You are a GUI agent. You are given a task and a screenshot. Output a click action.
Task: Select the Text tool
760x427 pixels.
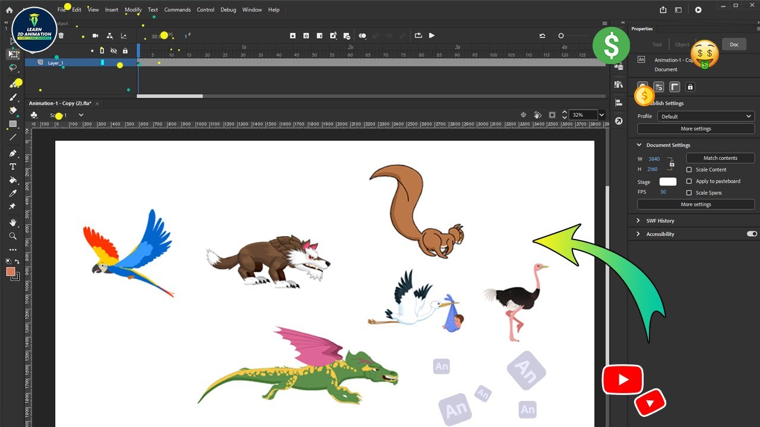pos(13,167)
